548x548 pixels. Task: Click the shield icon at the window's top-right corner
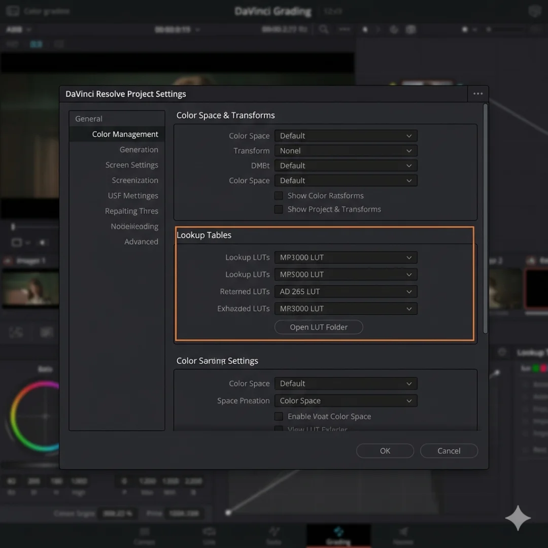tap(534, 11)
